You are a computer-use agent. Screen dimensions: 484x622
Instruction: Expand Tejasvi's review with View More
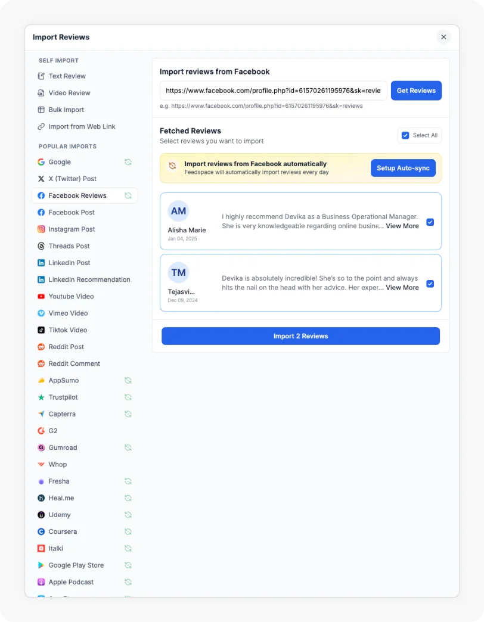(x=402, y=287)
